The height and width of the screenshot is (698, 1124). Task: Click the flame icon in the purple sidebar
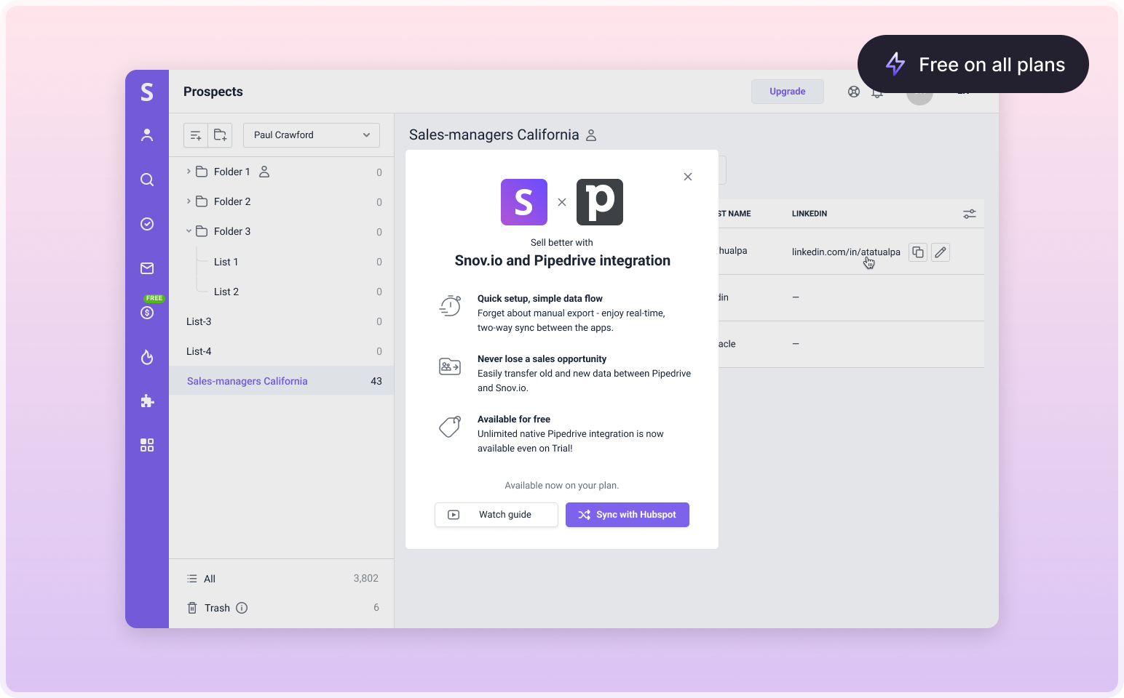[x=147, y=357]
